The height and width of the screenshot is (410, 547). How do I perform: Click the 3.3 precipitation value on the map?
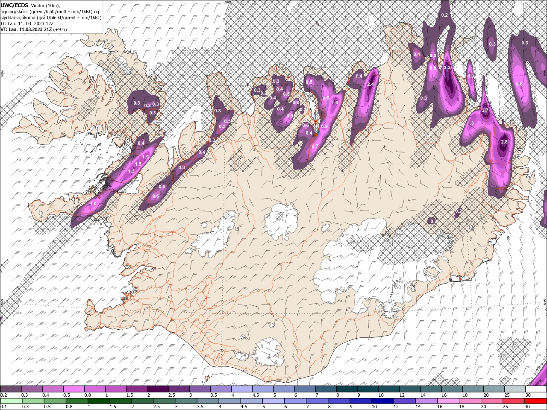tap(447, 67)
